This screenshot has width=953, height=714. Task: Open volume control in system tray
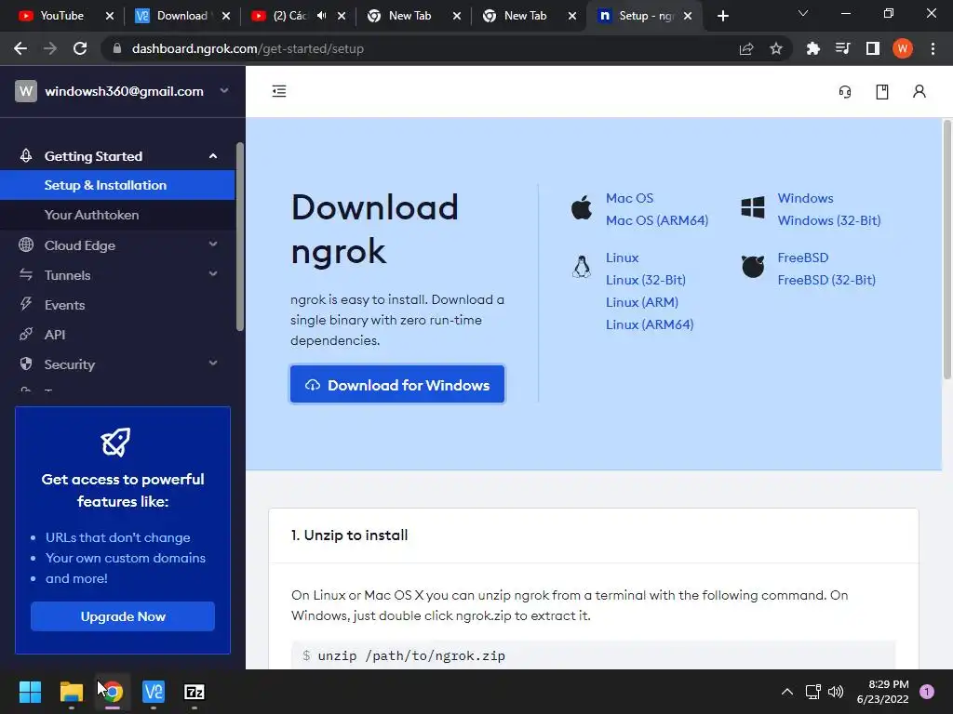[837, 692]
